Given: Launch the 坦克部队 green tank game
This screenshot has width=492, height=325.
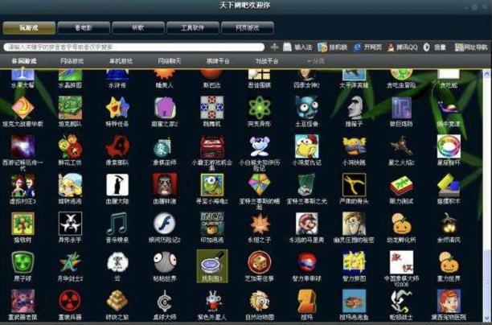Looking at the screenshot, I should coord(70,108).
